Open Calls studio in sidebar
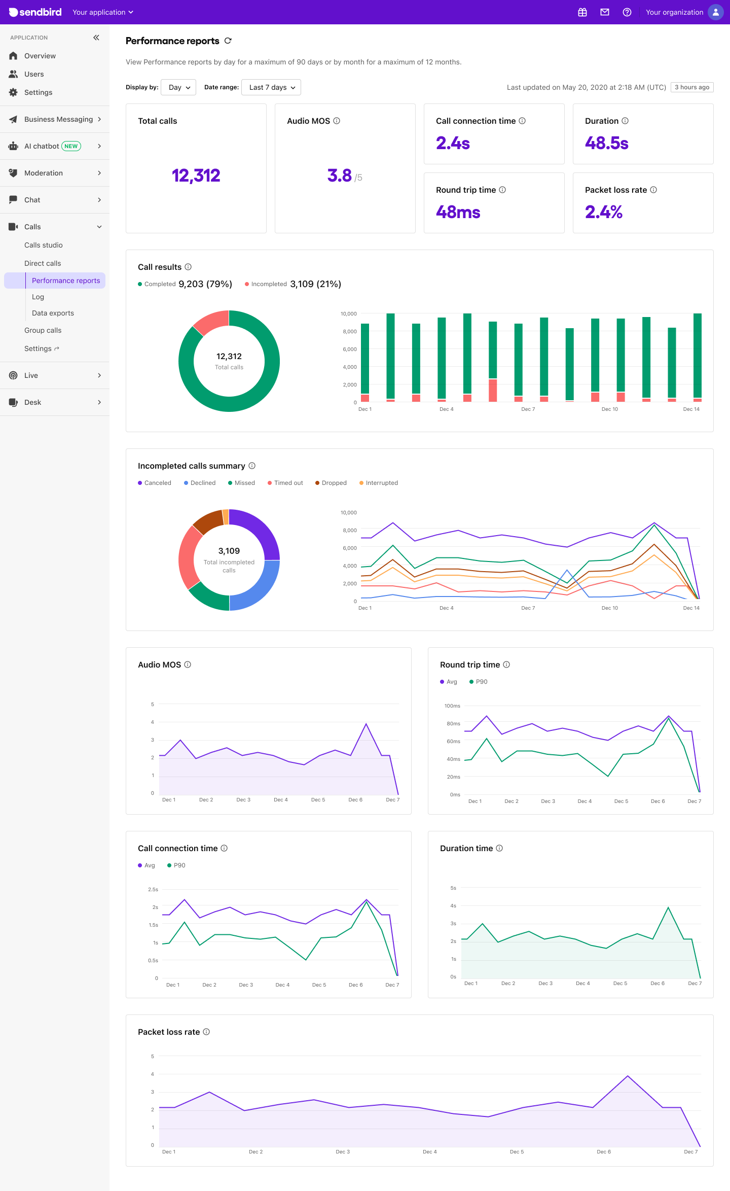The image size is (730, 1191). point(44,245)
